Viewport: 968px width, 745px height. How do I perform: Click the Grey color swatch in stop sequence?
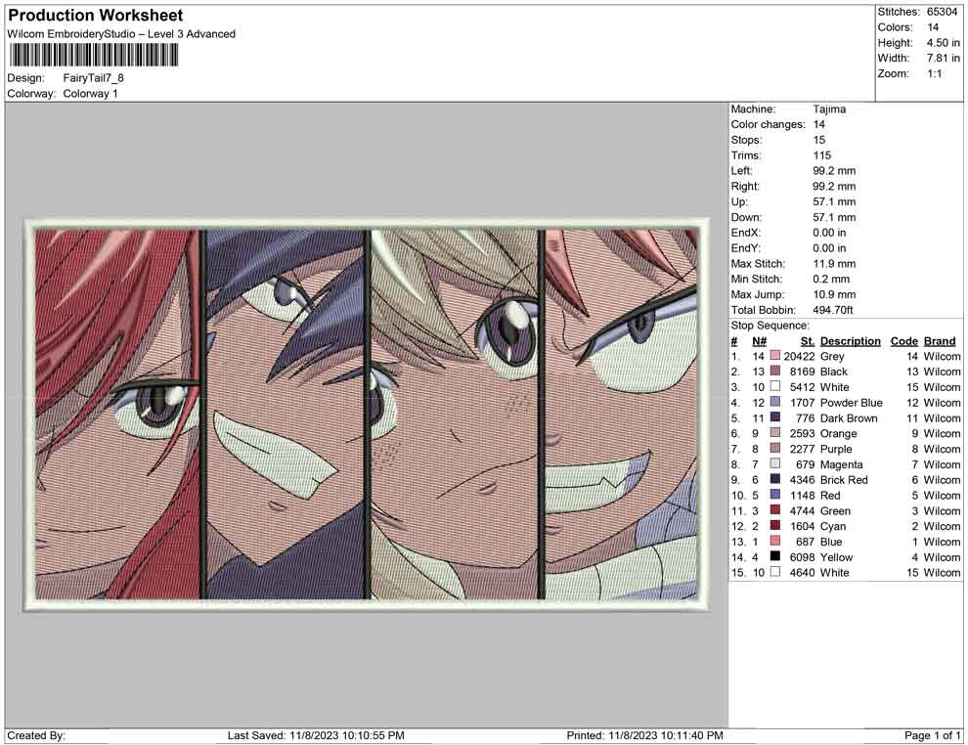(774, 356)
